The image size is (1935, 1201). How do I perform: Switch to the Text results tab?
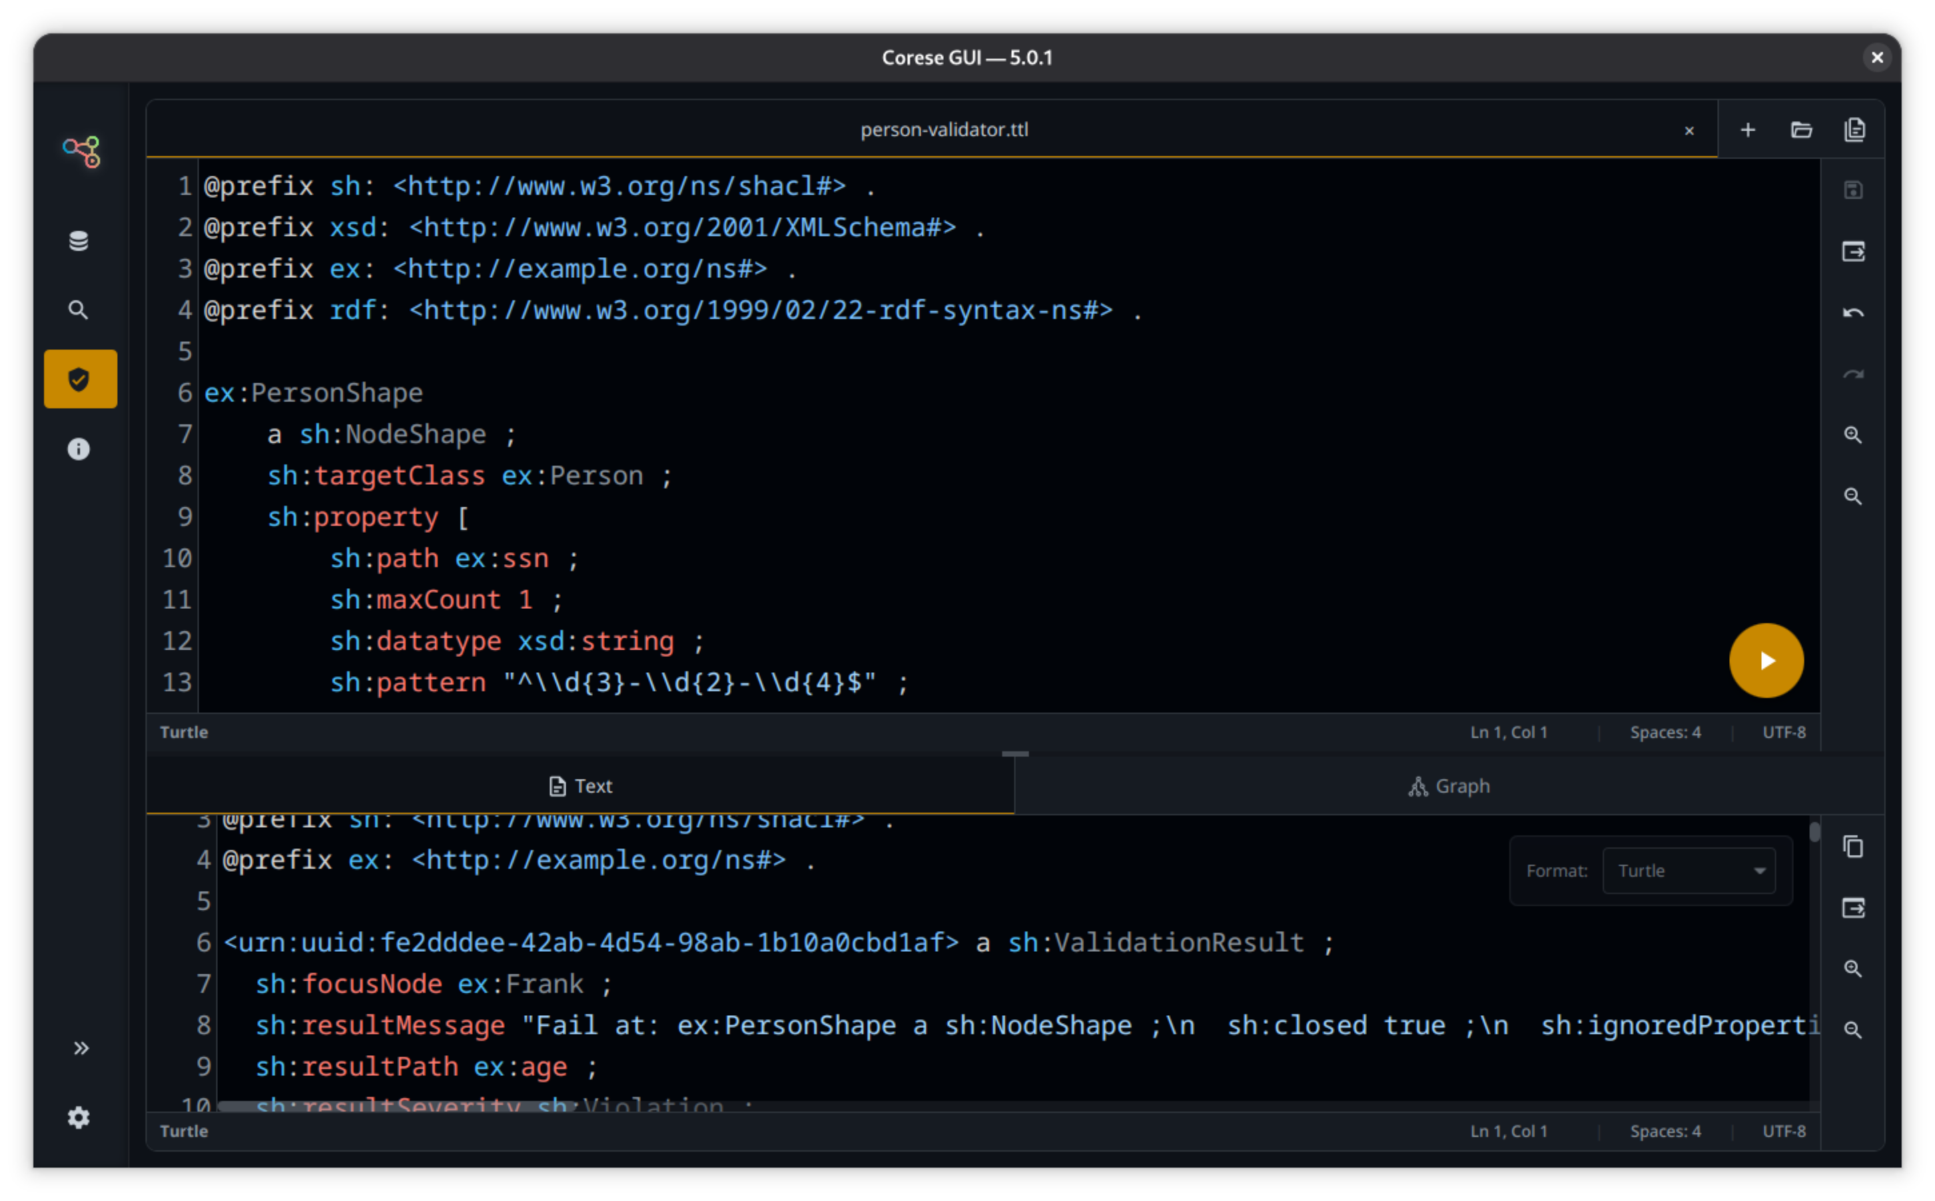pyautogui.click(x=580, y=787)
